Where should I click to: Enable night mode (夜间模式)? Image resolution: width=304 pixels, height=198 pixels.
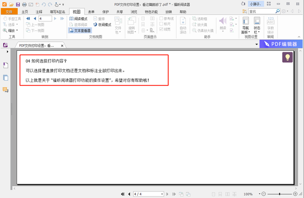point(102,25)
